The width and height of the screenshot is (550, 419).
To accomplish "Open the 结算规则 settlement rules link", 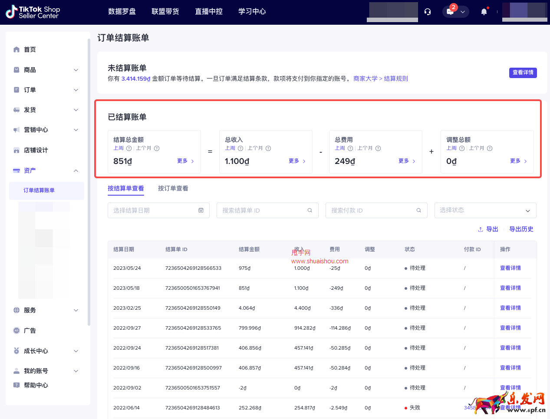I will [x=395, y=79].
